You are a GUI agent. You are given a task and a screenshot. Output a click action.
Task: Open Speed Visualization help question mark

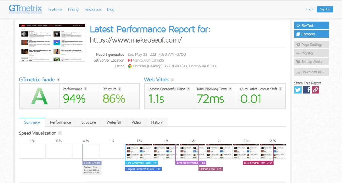click(60, 133)
